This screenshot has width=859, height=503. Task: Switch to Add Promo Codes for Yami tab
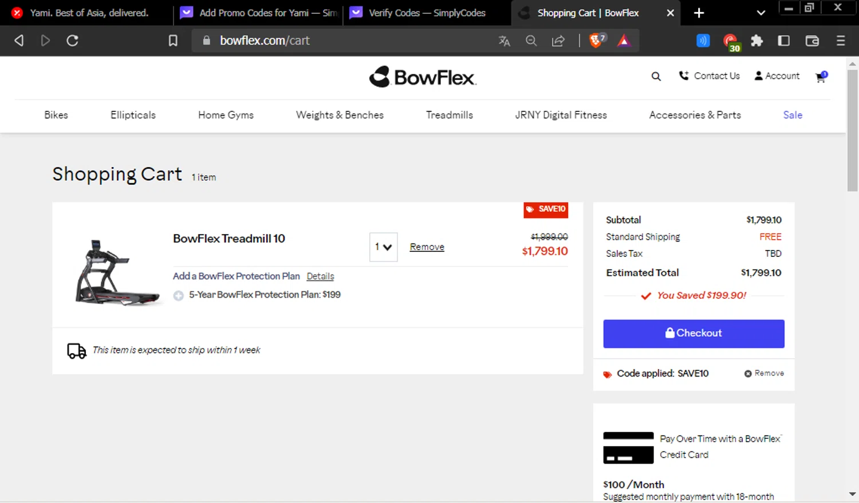coord(258,13)
